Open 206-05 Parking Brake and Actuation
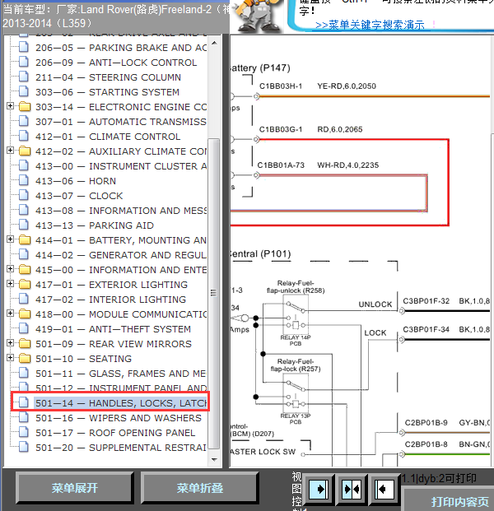The width and height of the screenshot is (494, 511). 121,48
